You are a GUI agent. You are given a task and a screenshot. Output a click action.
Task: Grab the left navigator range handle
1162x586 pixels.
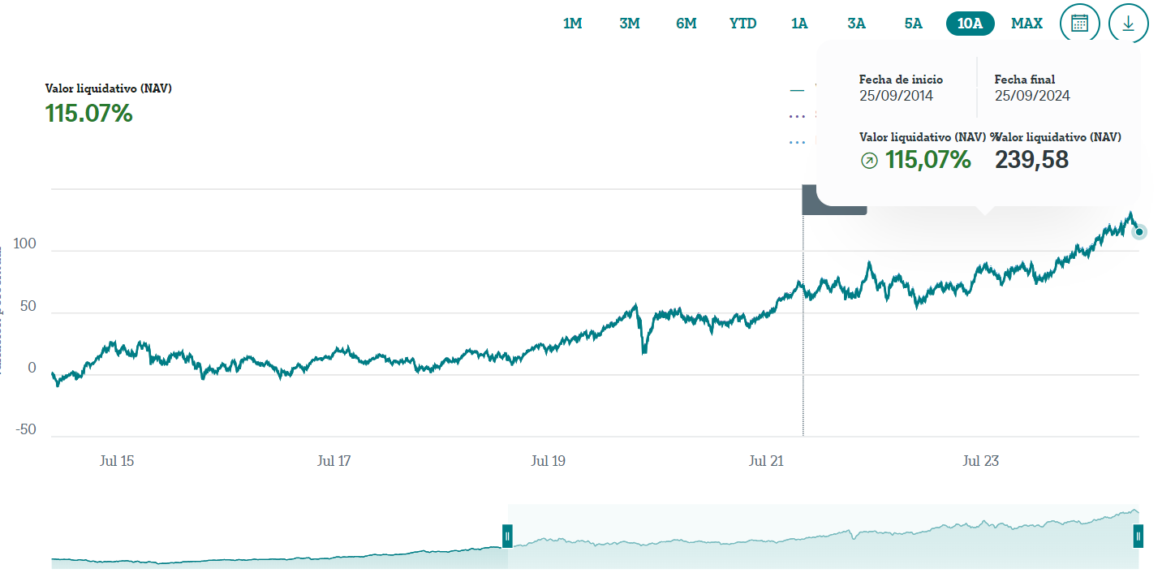point(507,536)
